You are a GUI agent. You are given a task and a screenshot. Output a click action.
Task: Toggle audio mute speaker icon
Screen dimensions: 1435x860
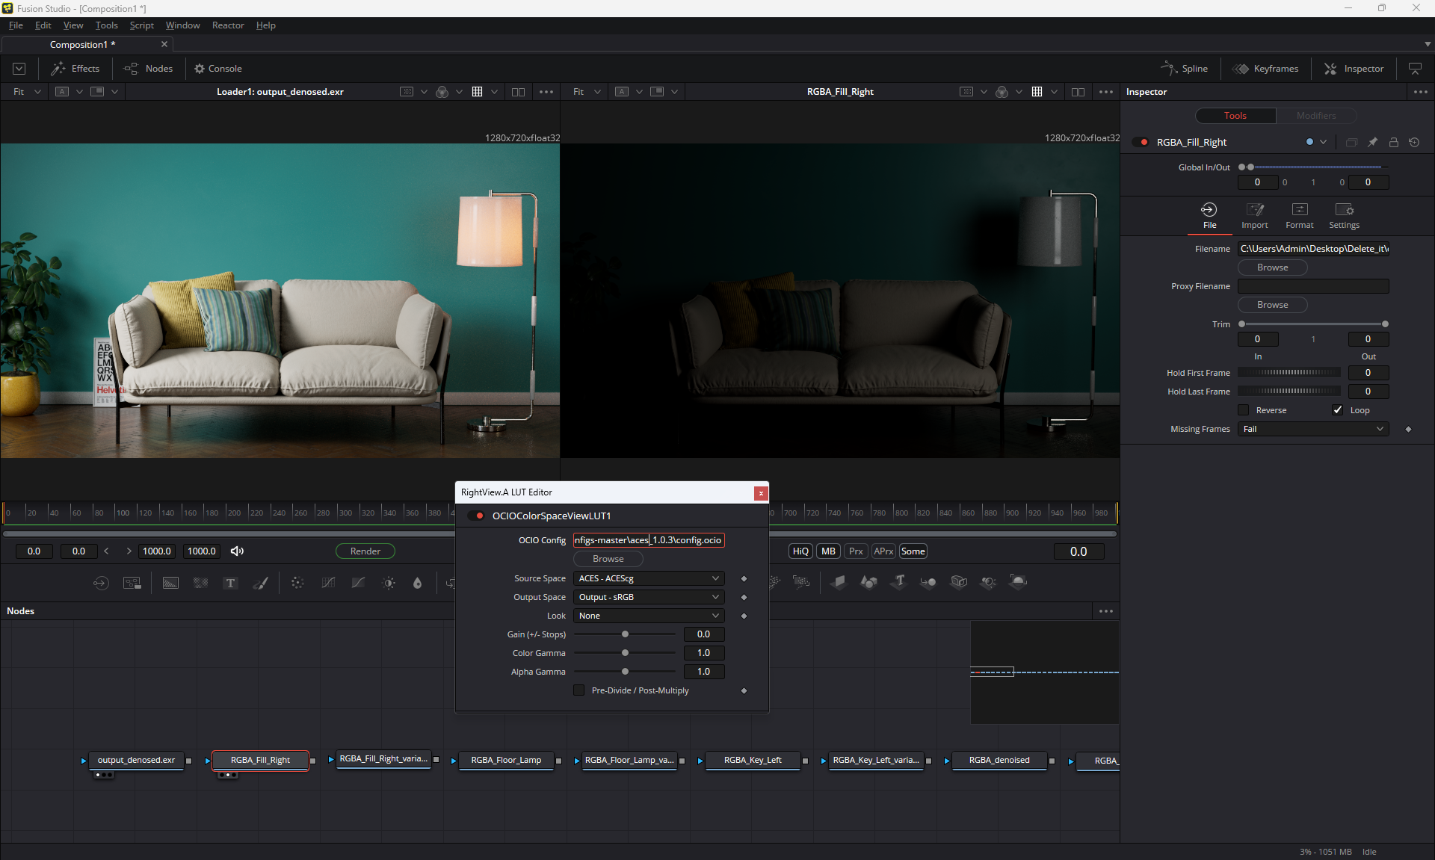click(x=237, y=551)
